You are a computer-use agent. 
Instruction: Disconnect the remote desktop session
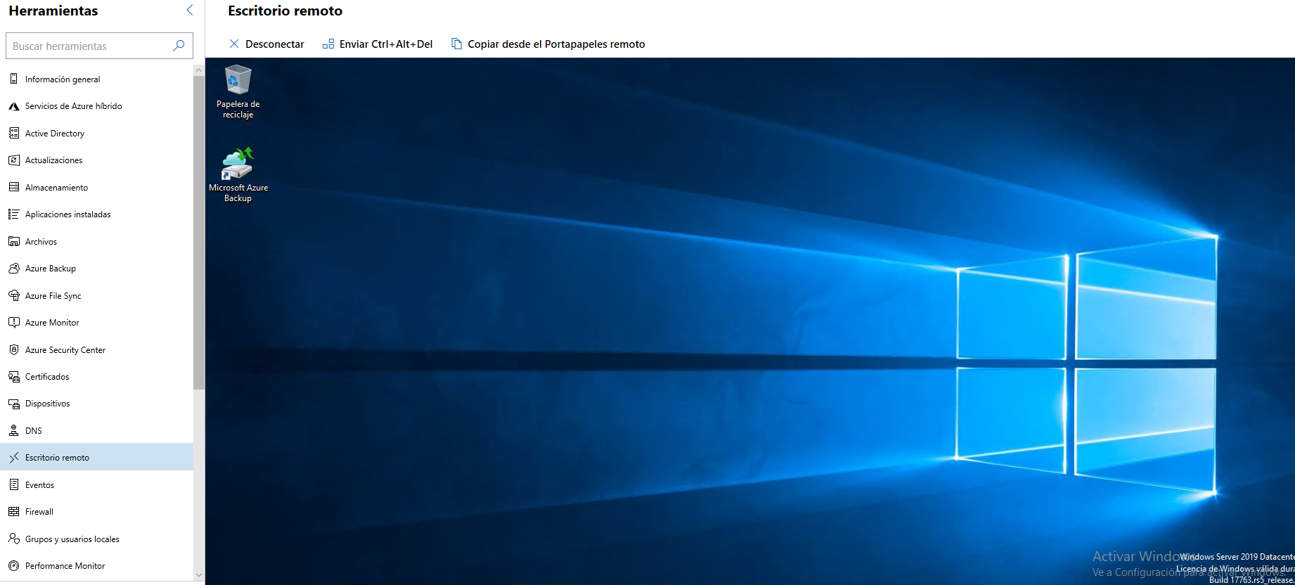(266, 44)
